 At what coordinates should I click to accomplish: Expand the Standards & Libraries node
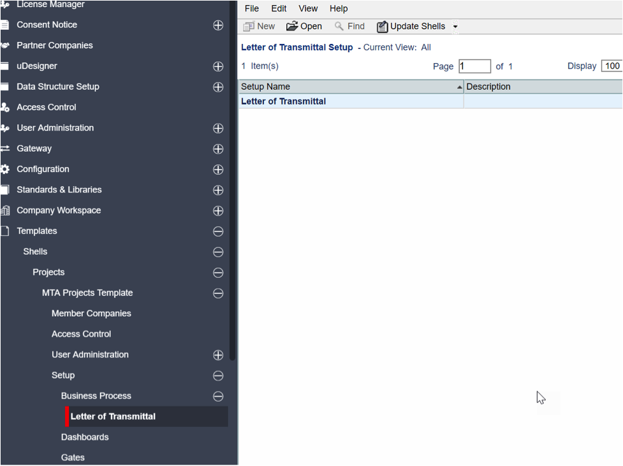[x=218, y=191]
